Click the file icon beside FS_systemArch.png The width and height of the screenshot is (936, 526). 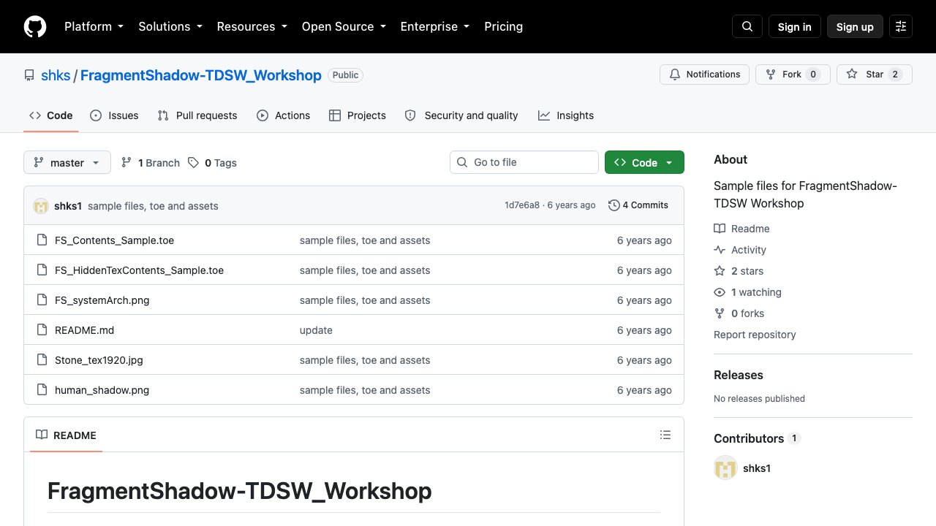point(42,300)
